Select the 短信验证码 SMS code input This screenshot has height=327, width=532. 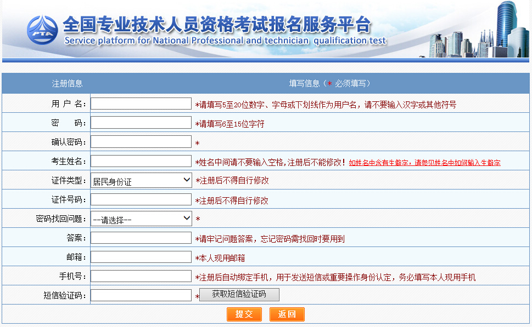pyautogui.click(x=141, y=295)
